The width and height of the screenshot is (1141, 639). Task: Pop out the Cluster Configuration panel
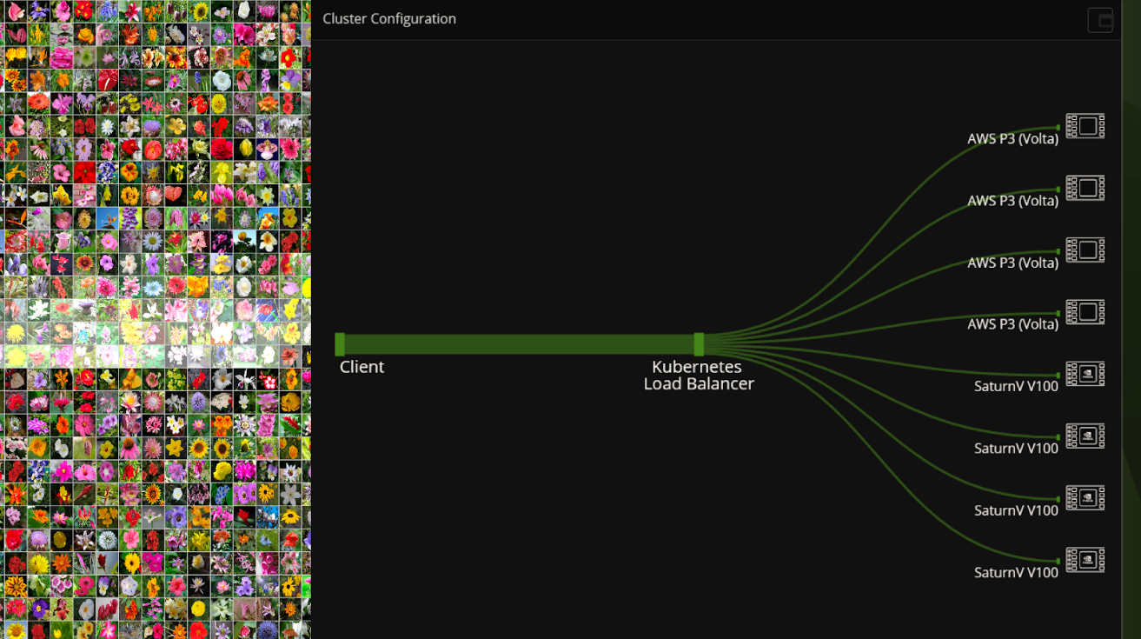1100,20
